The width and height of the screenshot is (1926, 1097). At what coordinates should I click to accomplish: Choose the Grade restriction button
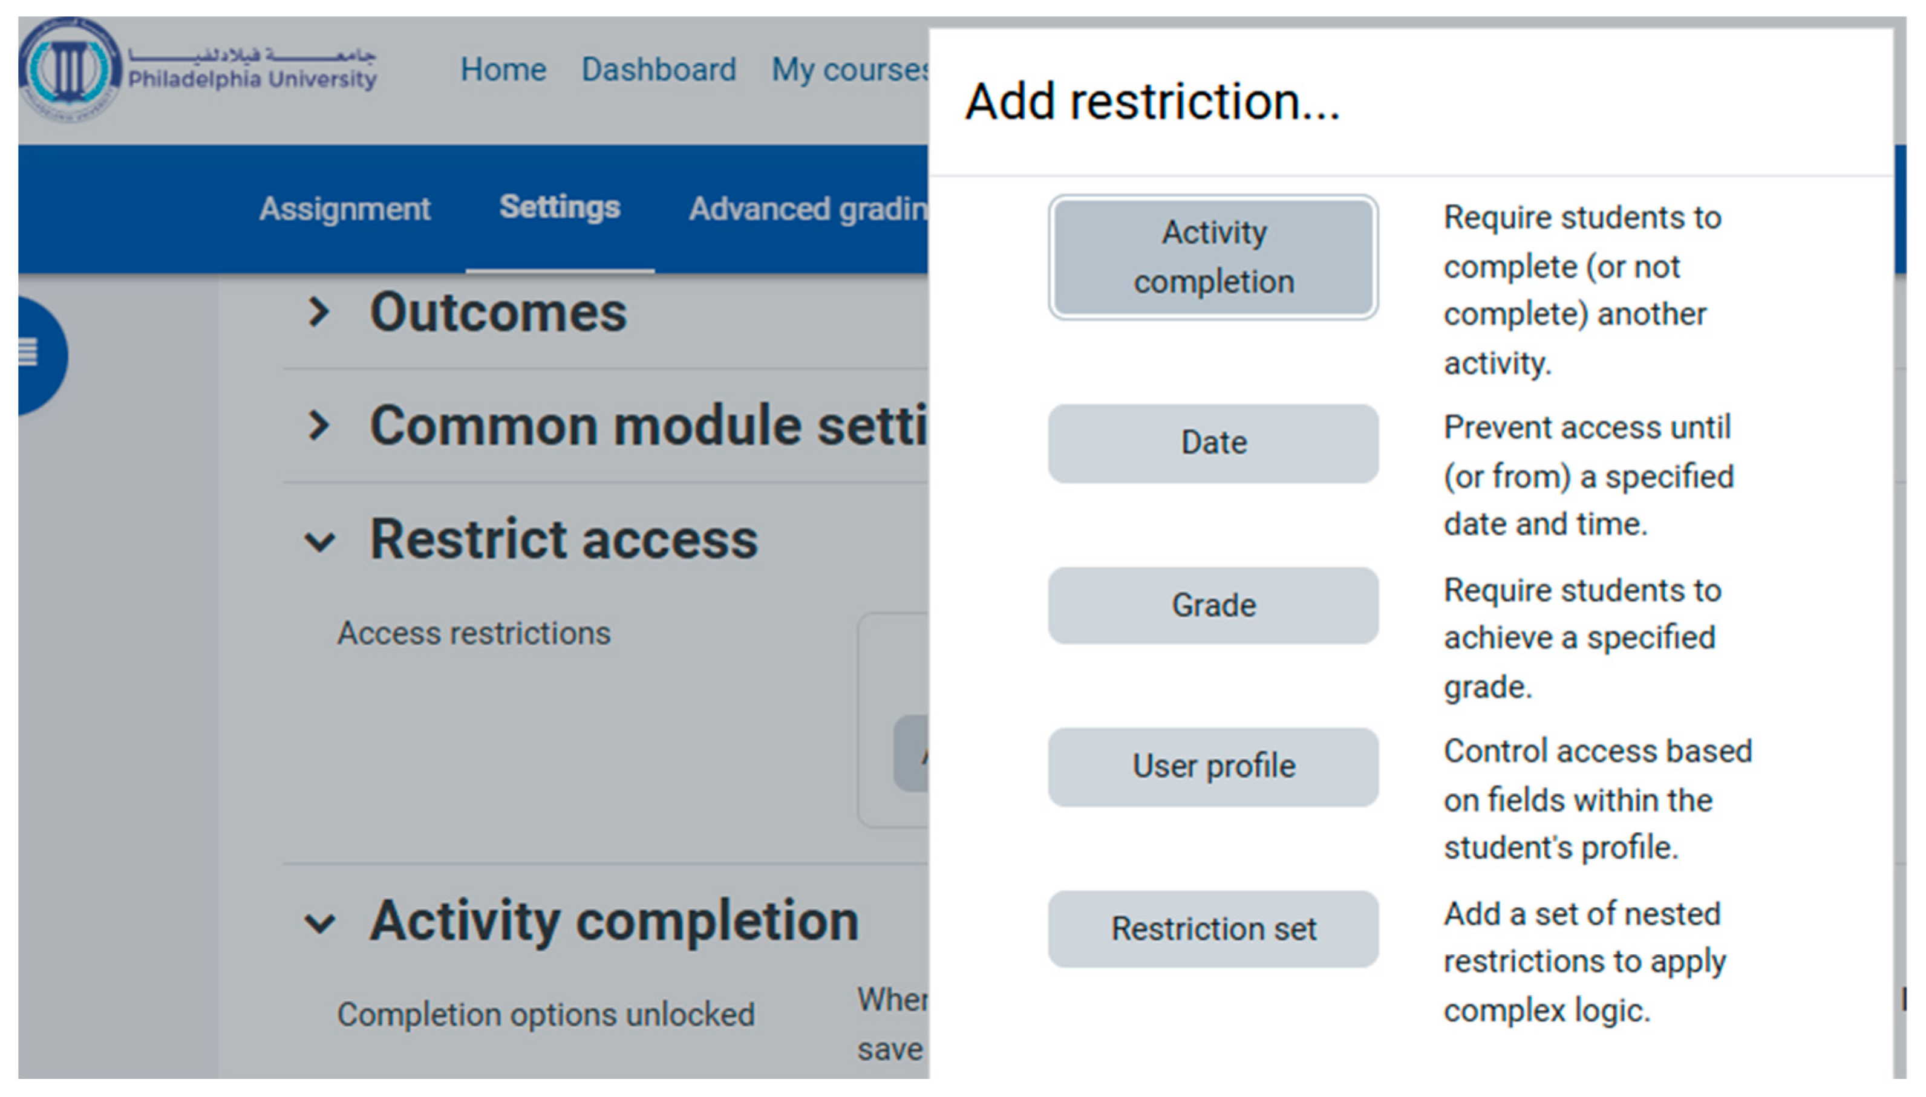tap(1212, 606)
